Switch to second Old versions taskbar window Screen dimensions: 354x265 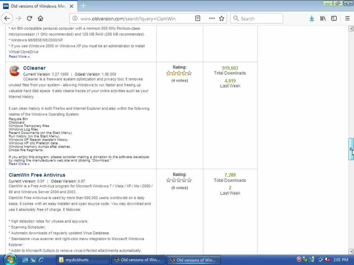[194, 260]
